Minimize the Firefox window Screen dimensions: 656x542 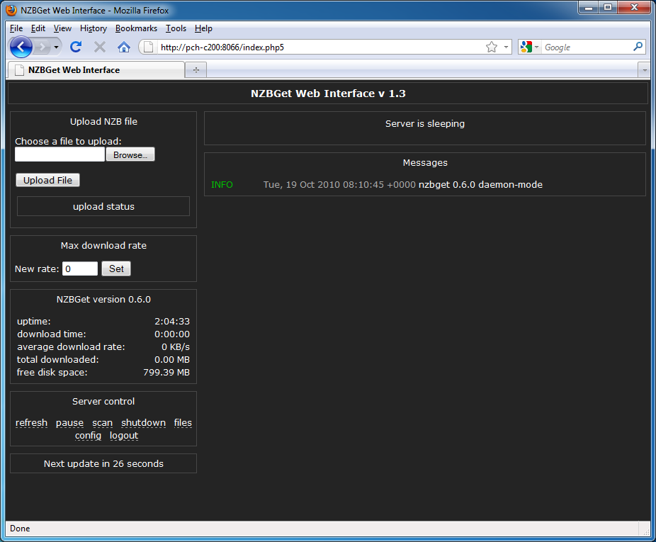(589, 8)
